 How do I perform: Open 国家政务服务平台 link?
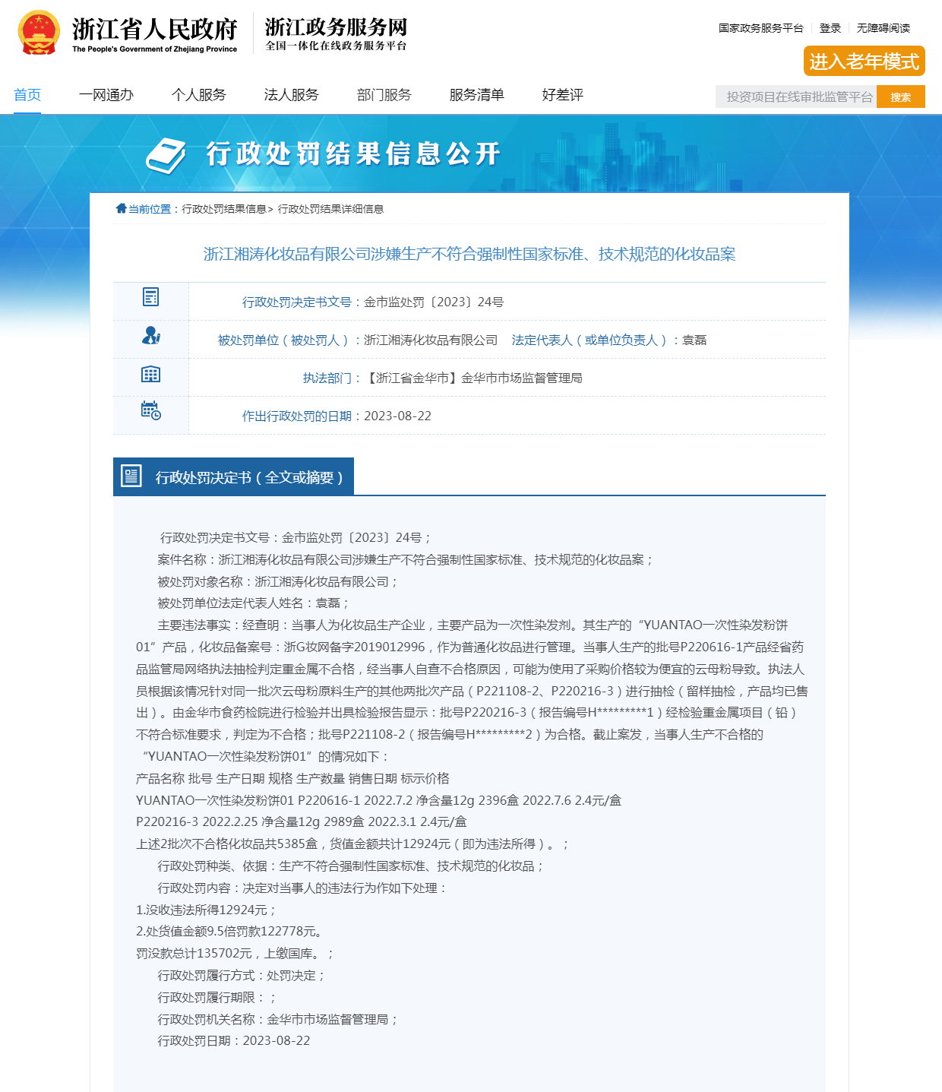coord(761,28)
